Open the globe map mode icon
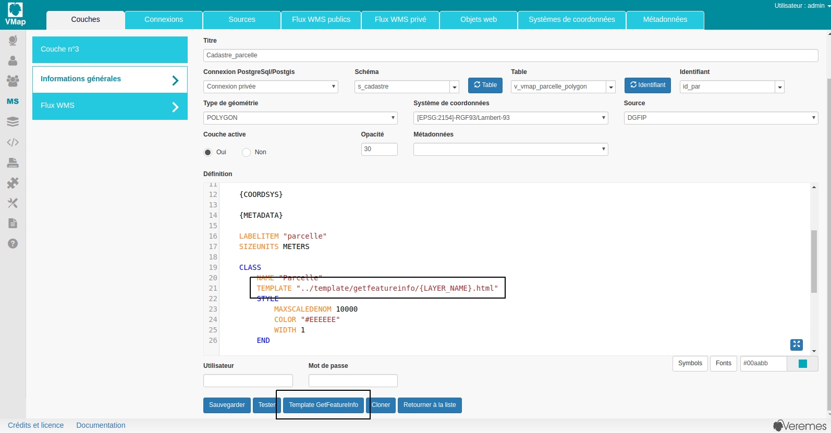The width and height of the screenshot is (831, 433). click(x=13, y=41)
